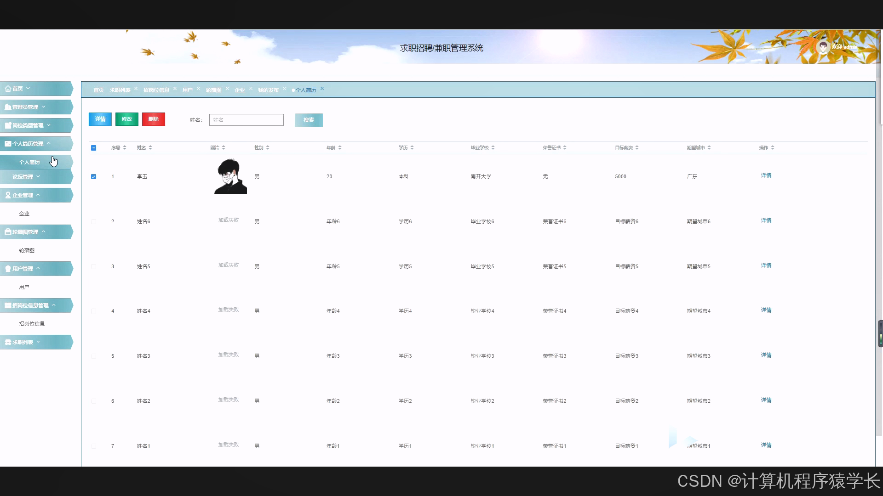883x496 pixels.
Task: Click the home icon beside 首页 in sidebar
Action: (8, 89)
